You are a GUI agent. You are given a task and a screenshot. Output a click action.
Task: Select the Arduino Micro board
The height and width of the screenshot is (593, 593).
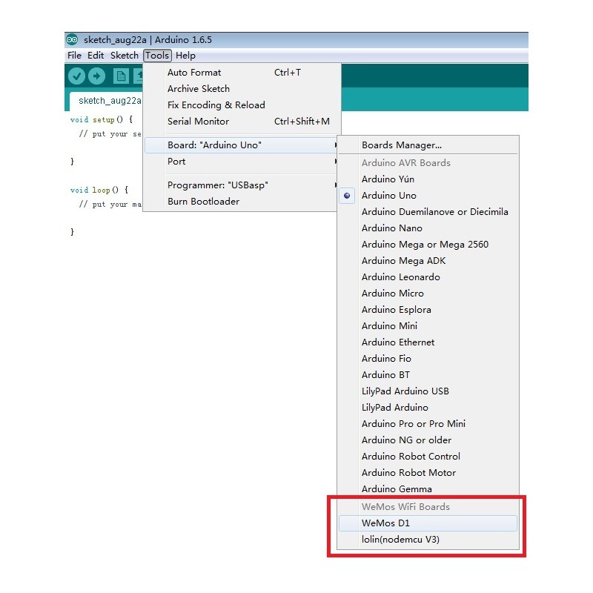coord(428,293)
